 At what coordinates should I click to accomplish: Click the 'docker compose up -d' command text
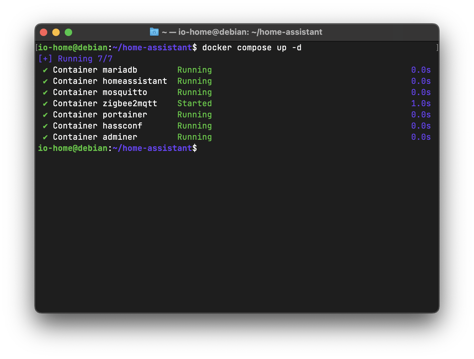coord(252,48)
